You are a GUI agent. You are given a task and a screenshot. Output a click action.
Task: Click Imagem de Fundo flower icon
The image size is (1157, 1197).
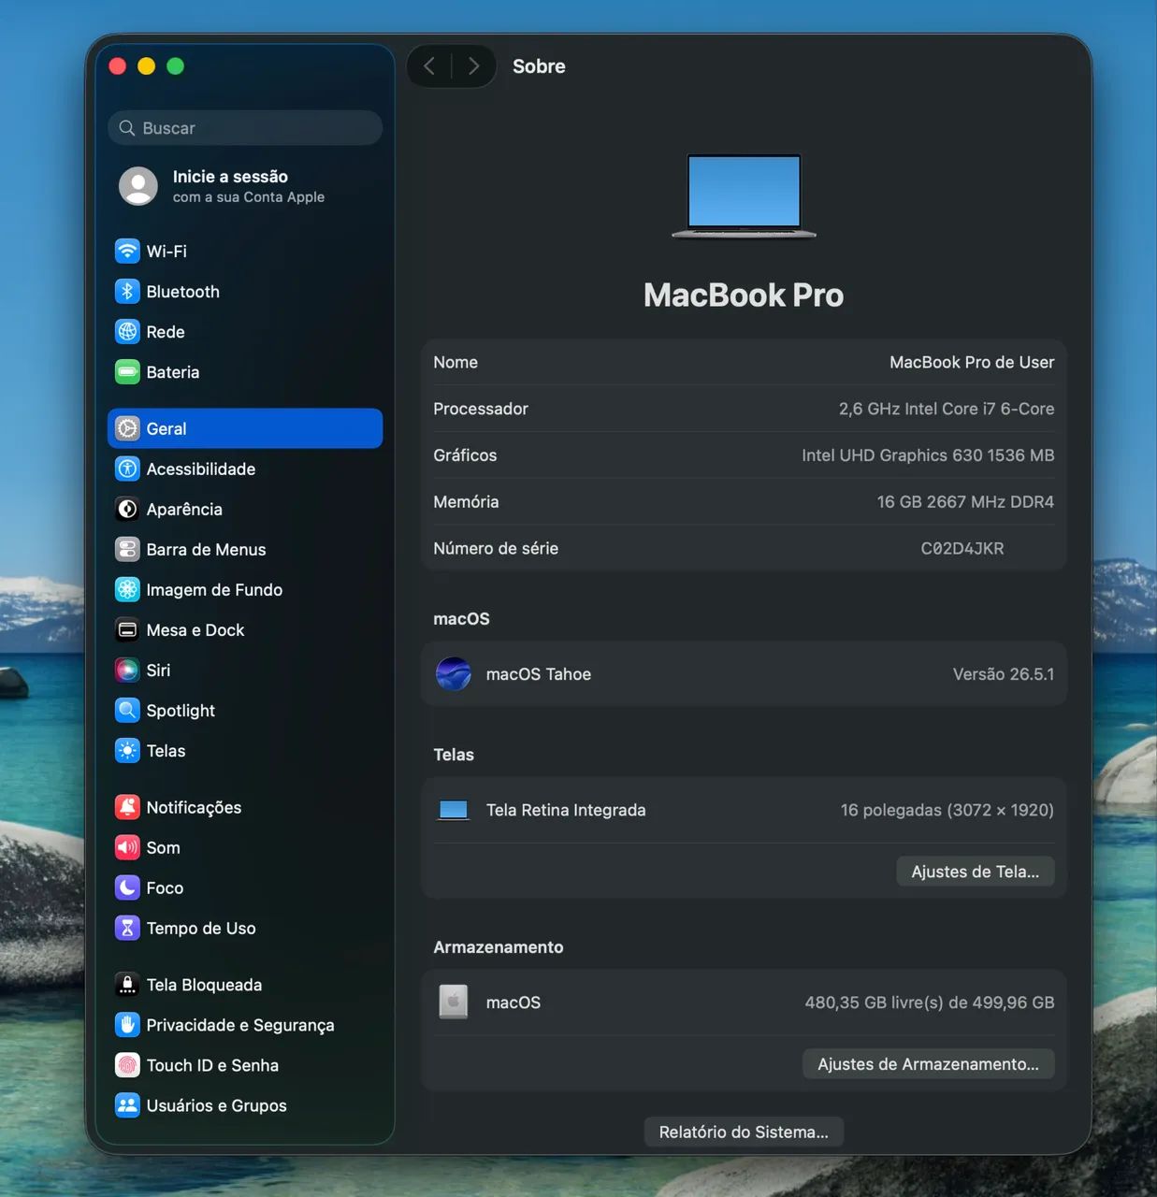[x=127, y=589]
